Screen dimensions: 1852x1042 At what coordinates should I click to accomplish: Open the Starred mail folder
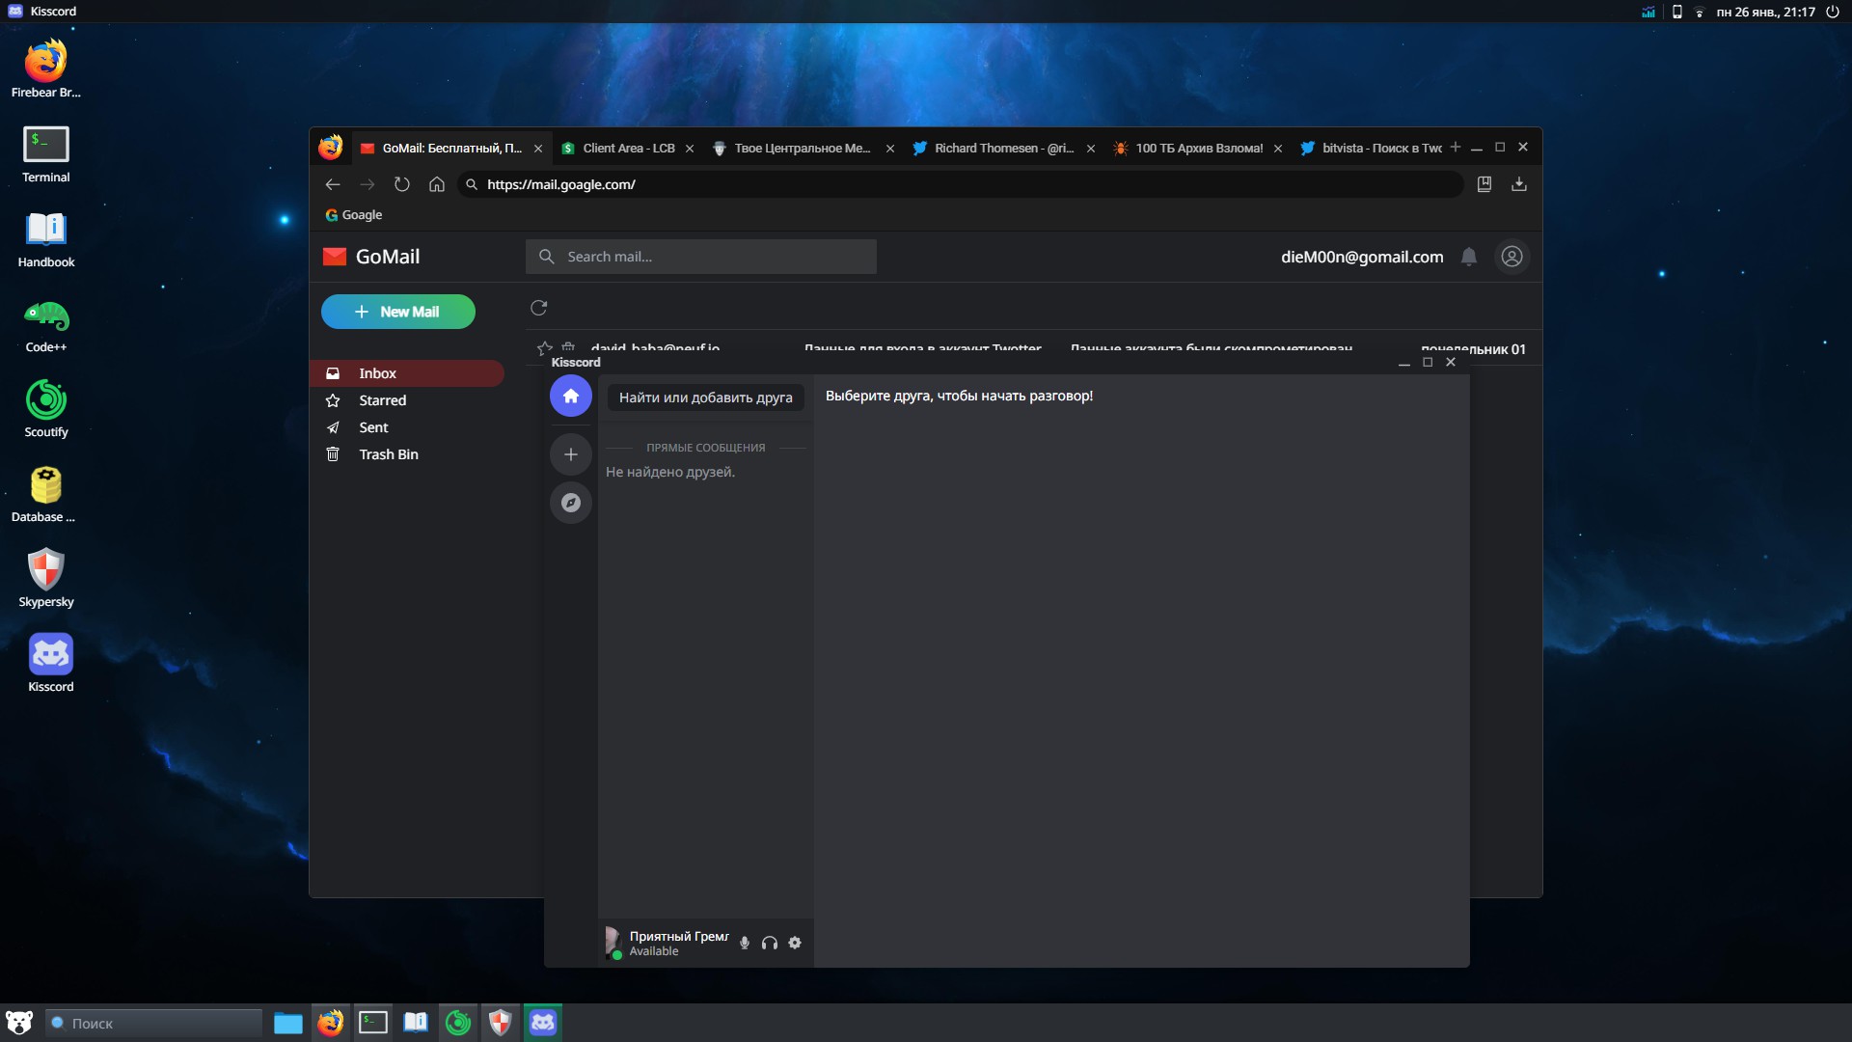pyautogui.click(x=382, y=400)
